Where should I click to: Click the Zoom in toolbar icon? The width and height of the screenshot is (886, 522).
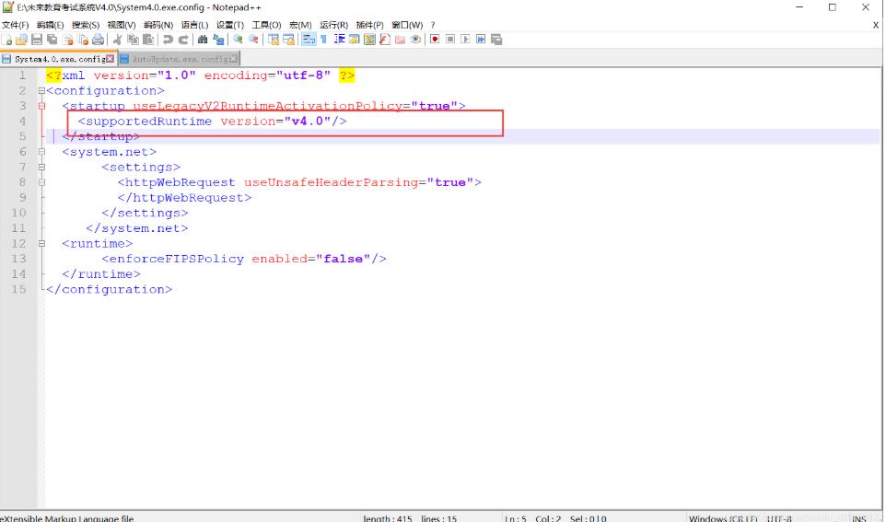click(239, 40)
